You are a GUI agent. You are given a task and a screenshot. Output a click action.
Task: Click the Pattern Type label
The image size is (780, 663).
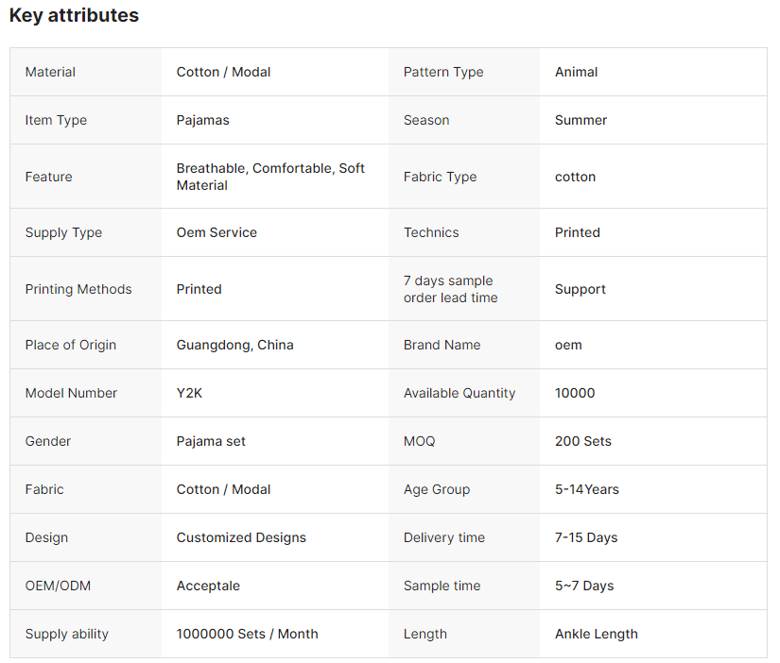pyautogui.click(x=442, y=72)
